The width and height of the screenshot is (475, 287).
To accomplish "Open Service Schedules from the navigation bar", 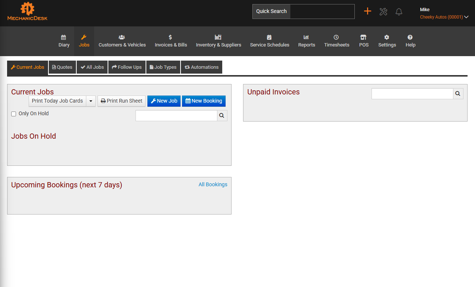I will [270, 41].
